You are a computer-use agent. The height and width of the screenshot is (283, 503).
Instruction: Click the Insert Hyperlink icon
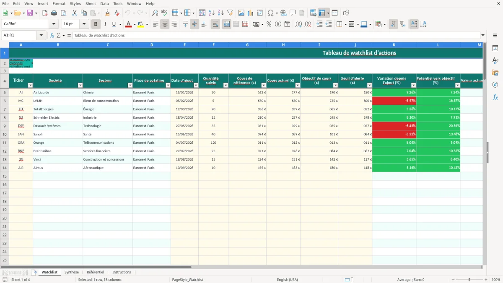pyautogui.click(x=284, y=13)
